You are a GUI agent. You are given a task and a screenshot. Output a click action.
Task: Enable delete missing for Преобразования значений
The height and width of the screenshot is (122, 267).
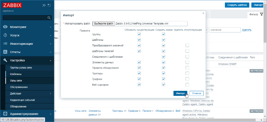(x=187, y=45)
